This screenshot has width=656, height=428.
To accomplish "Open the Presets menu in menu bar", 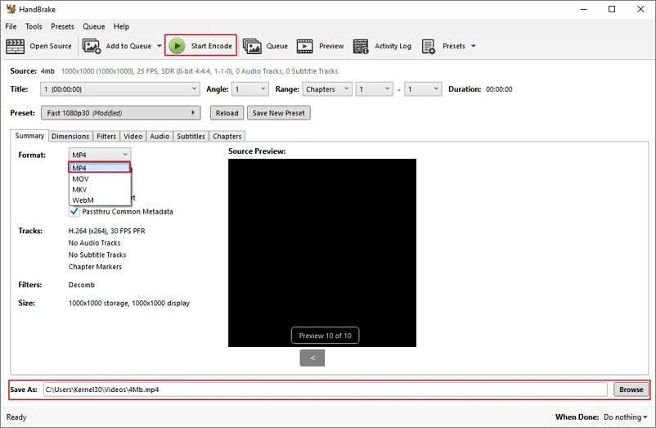I will point(62,26).
